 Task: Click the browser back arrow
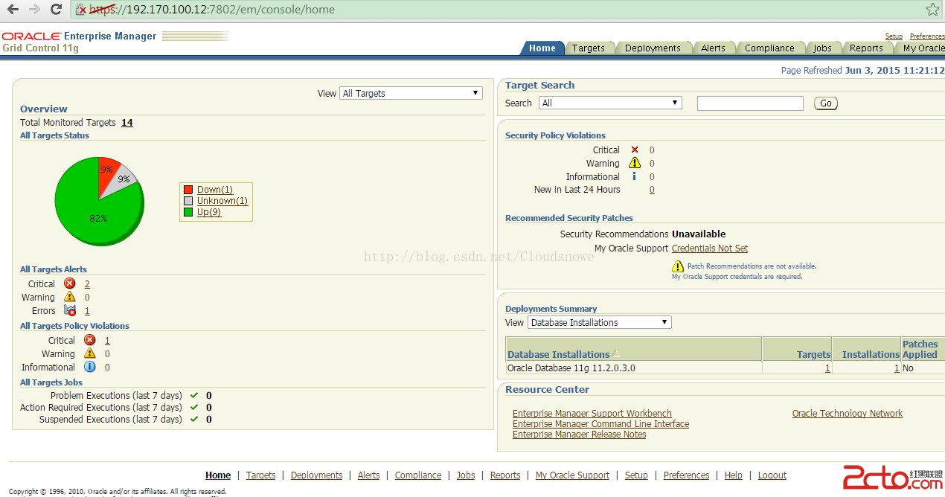coord(13,10)
